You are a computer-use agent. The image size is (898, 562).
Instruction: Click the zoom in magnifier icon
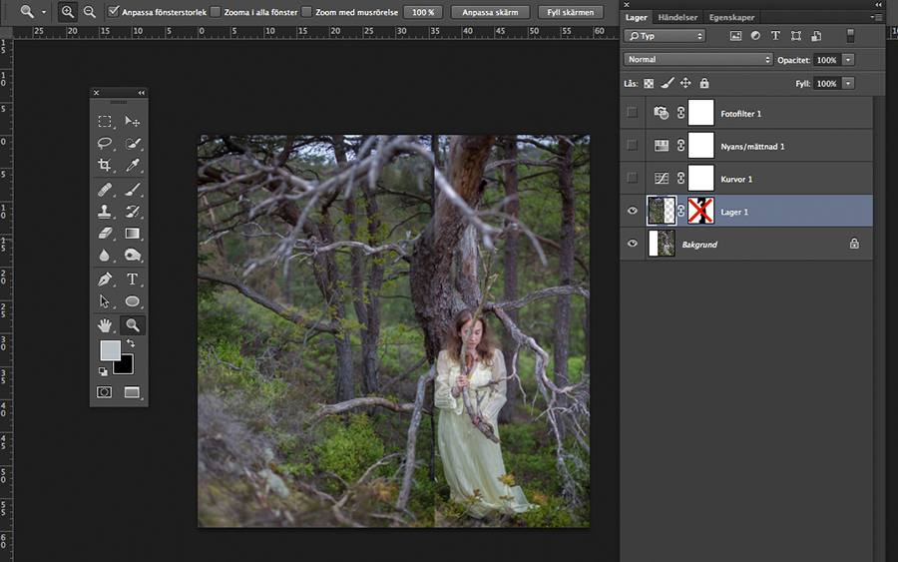point(68,12)
